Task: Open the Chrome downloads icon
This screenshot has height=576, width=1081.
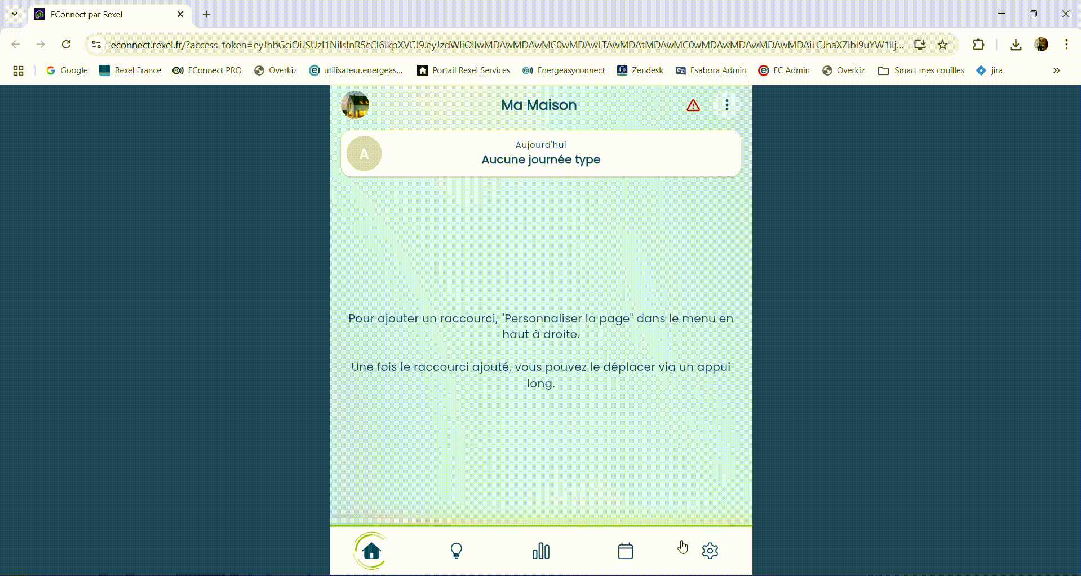Action: (x=1016, y=45)
